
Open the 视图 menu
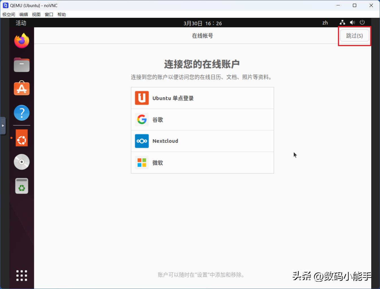click(36, 14)
